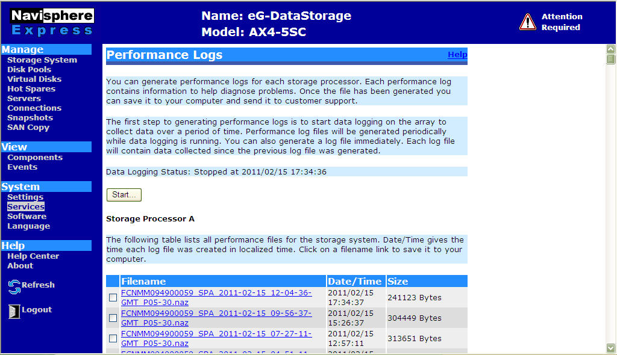Click the Filename column header
Screen dimensions: 617x355
coord(223,281)
